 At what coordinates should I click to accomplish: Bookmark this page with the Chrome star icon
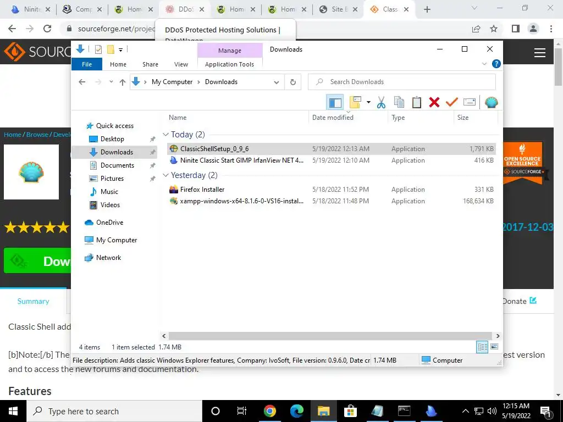pos(494,29)
